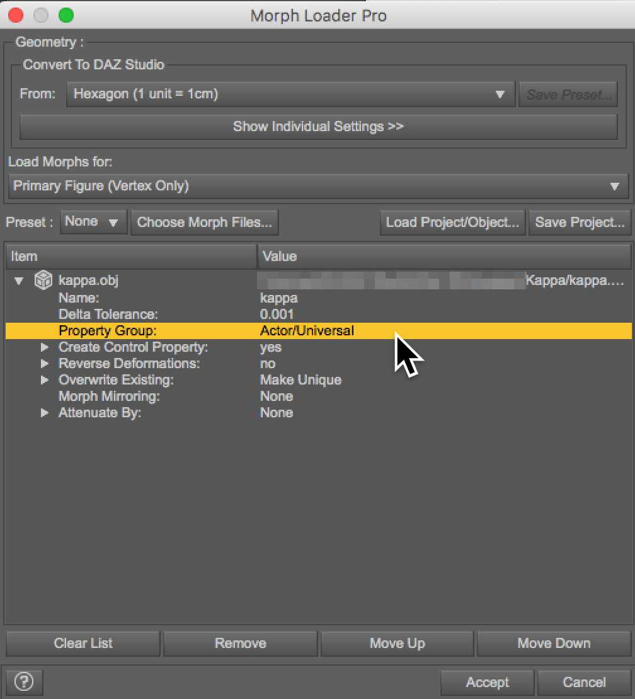Open the Preset None dropdown
Screen dimensions: 635x699
[x=93, y=222]
